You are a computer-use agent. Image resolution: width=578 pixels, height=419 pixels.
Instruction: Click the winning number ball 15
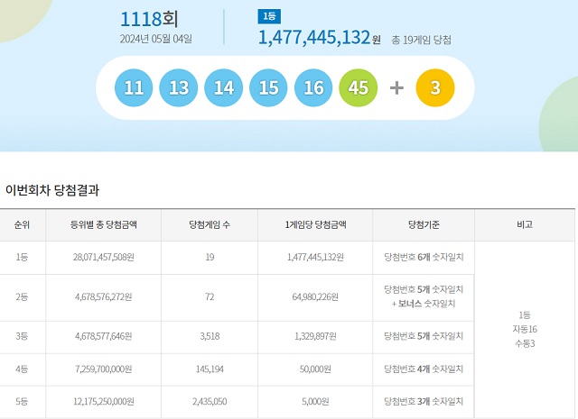268,87
